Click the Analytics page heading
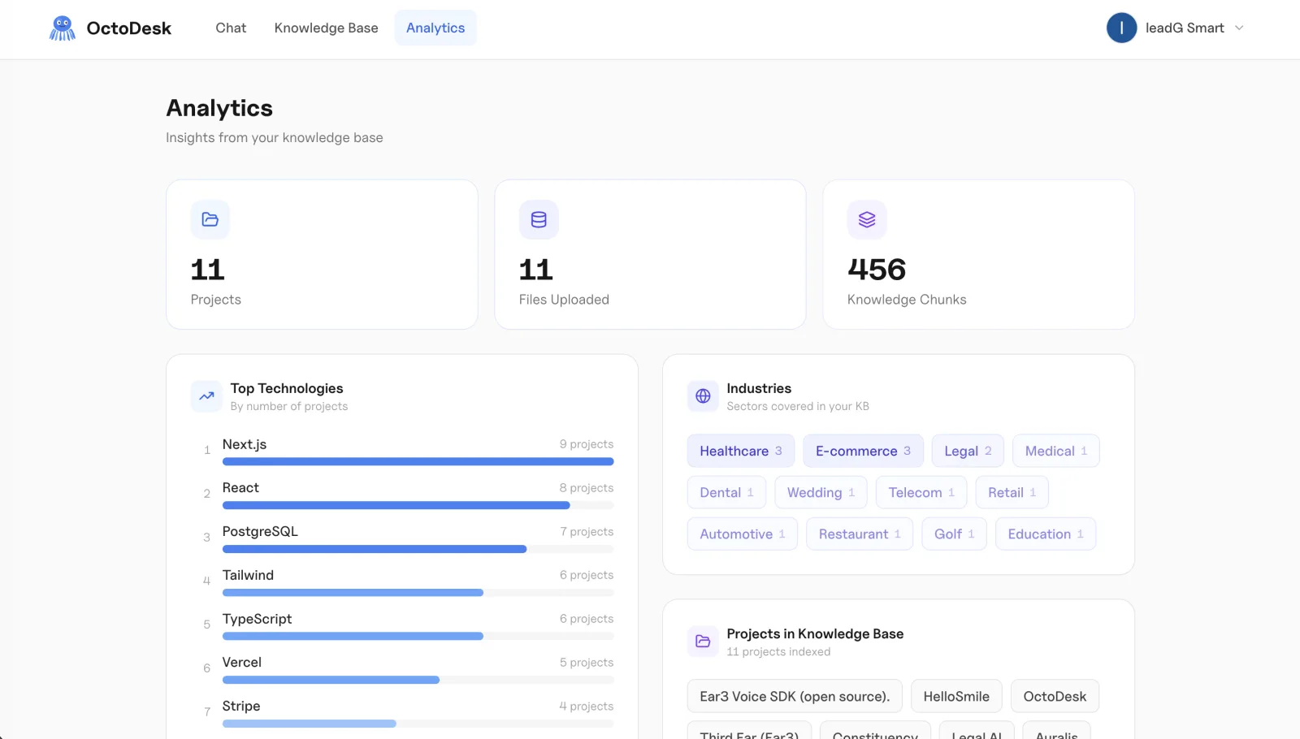1300x739 pixels. pos(219,108)
